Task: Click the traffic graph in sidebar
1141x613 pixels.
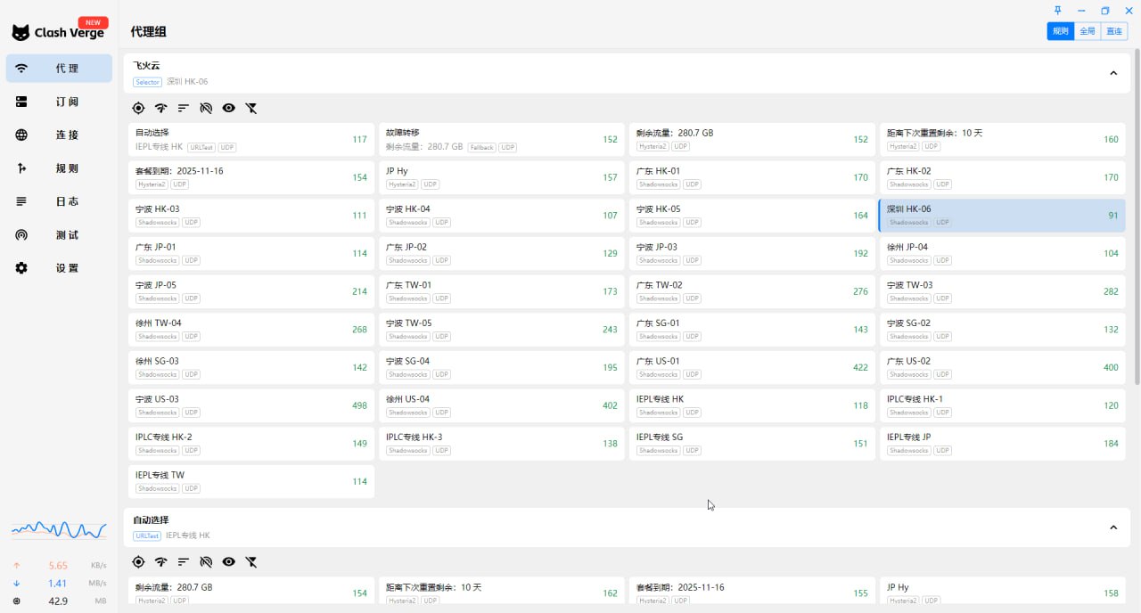Action: pyautogui.click(x=59, y=529)
